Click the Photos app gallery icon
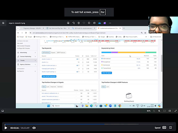Image resolution: width=178 pixels, height=133 pixels. (x=3, y=23)
